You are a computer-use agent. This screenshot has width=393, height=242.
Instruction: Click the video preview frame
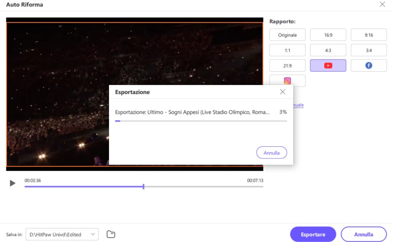135,94
